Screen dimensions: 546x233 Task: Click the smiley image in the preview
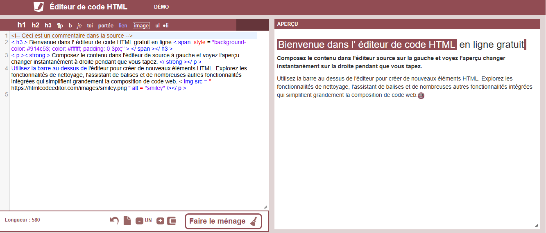pyautogui.click(x=421, y=96)
